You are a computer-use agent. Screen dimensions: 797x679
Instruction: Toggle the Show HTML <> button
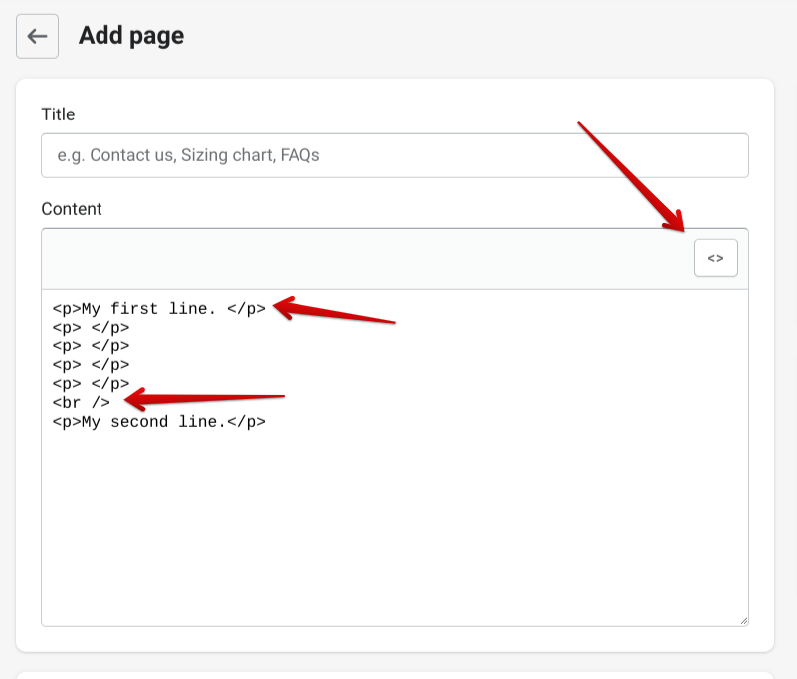click(x=715, y=258)
